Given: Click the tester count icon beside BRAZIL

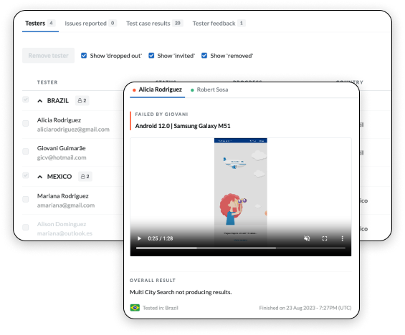Looking at the screenshot, I should point(82,100).
